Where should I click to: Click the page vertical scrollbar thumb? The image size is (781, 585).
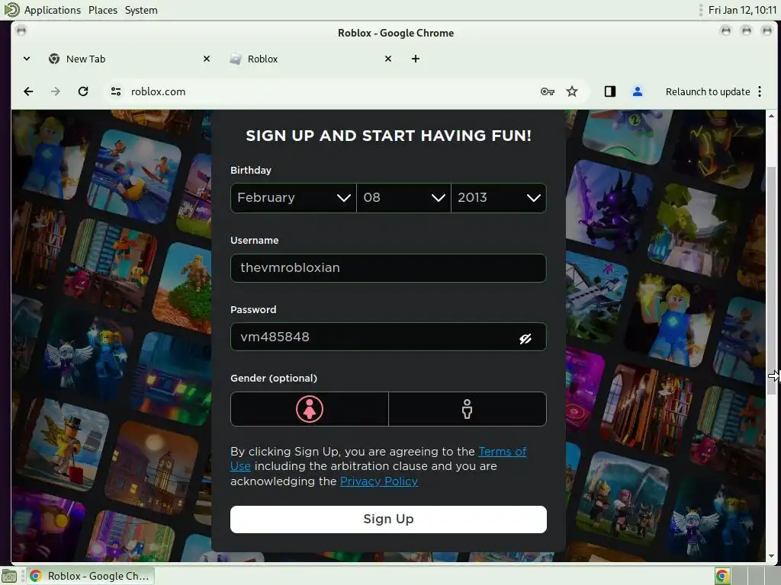772,281
